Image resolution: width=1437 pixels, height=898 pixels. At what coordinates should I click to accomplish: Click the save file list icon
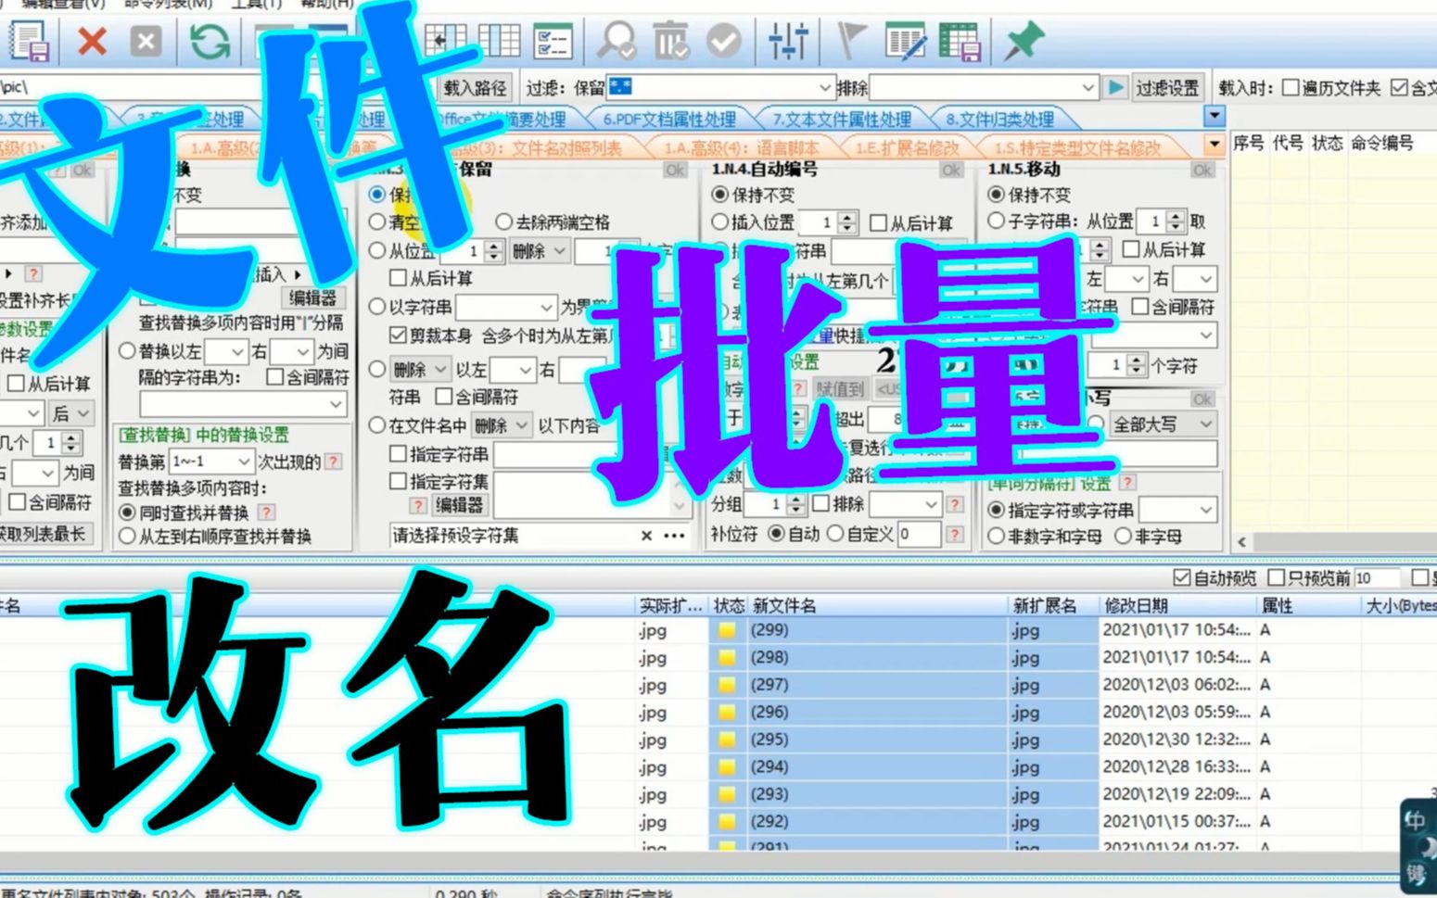tap(29, 42)
